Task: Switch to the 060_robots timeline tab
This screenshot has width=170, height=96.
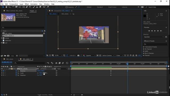Action: point(10,59)
